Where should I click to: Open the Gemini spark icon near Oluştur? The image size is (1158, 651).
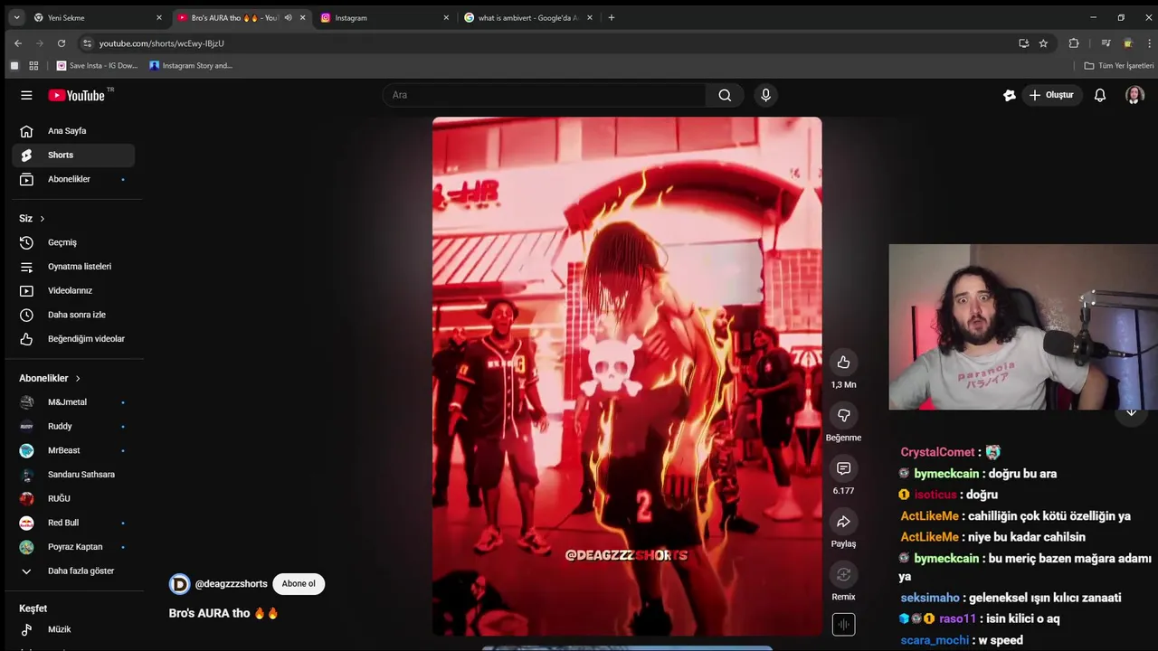(x=1010, y=95)
